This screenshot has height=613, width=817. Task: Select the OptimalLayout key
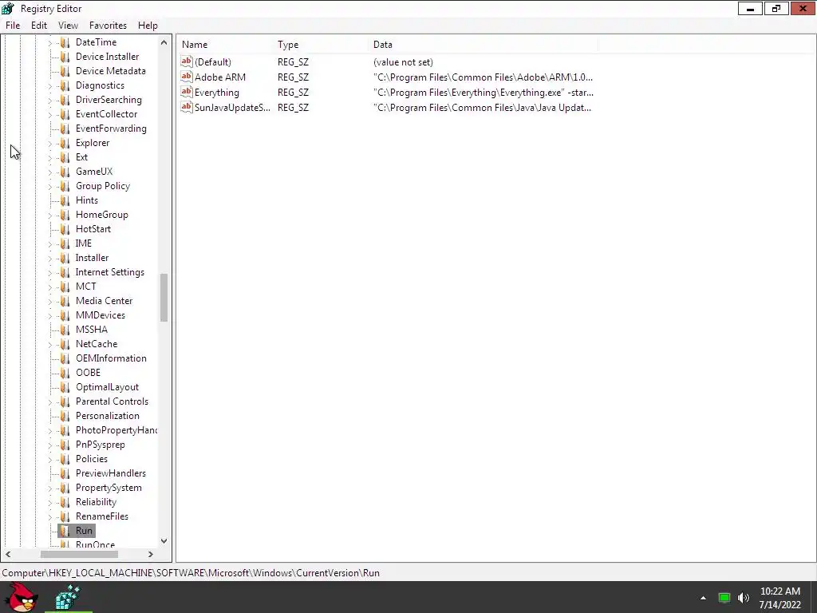[x=107, y=387]
